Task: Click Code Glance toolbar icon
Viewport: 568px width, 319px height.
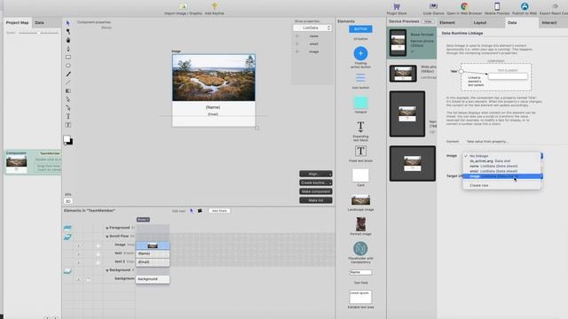Action: (433, 9)
